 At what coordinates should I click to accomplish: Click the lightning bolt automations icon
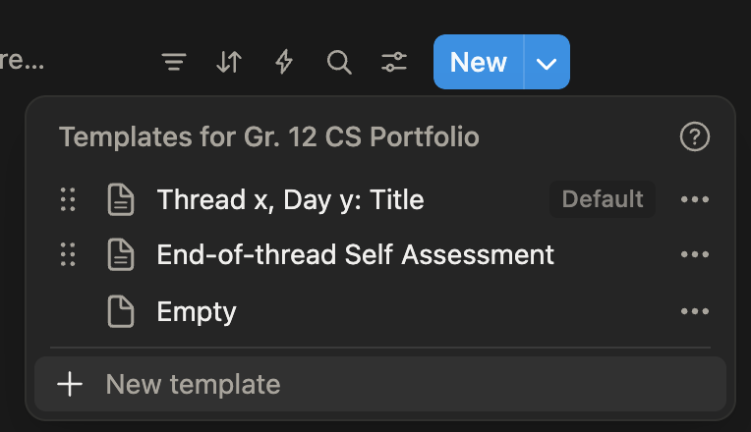(x=284, y=63)
